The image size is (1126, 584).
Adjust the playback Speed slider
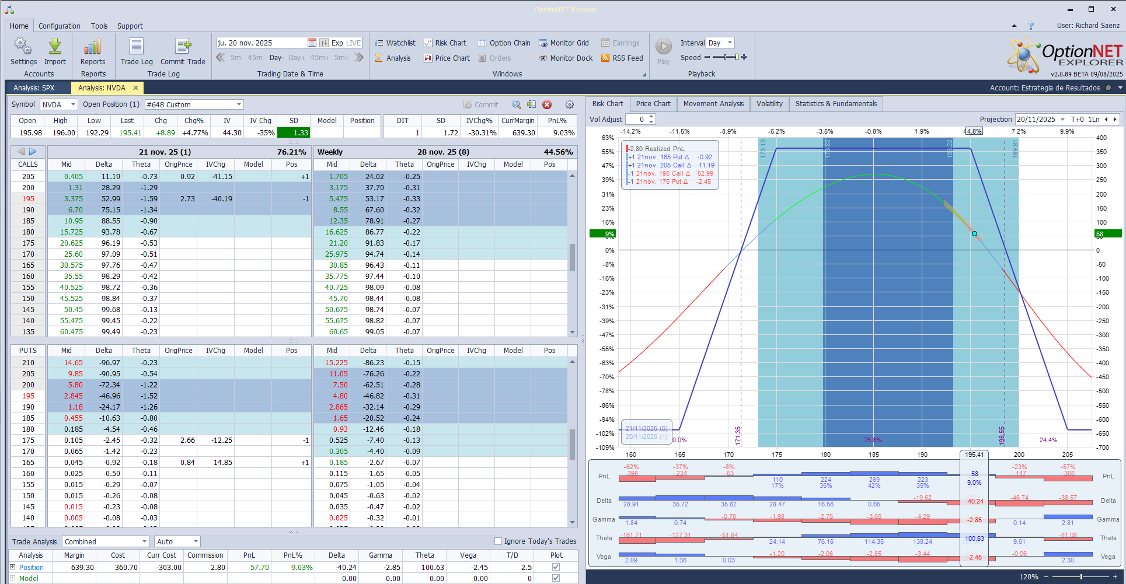point(726,57)
